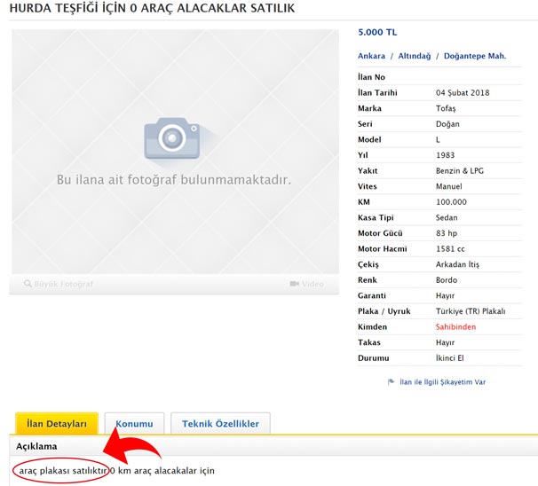This screenshot has height=486, width=538.
Task: Open the Altındağ district link
Action: pyautogui.click(x=415, y=56)
